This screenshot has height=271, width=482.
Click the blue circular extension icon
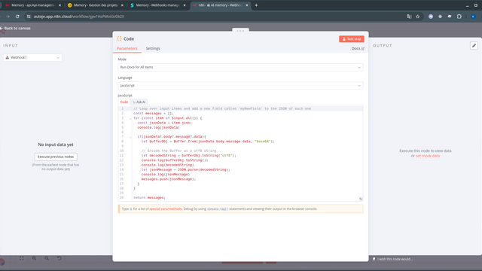click(x=431, y=17)
